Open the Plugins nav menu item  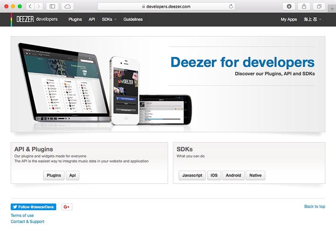[x=75, y=19]
